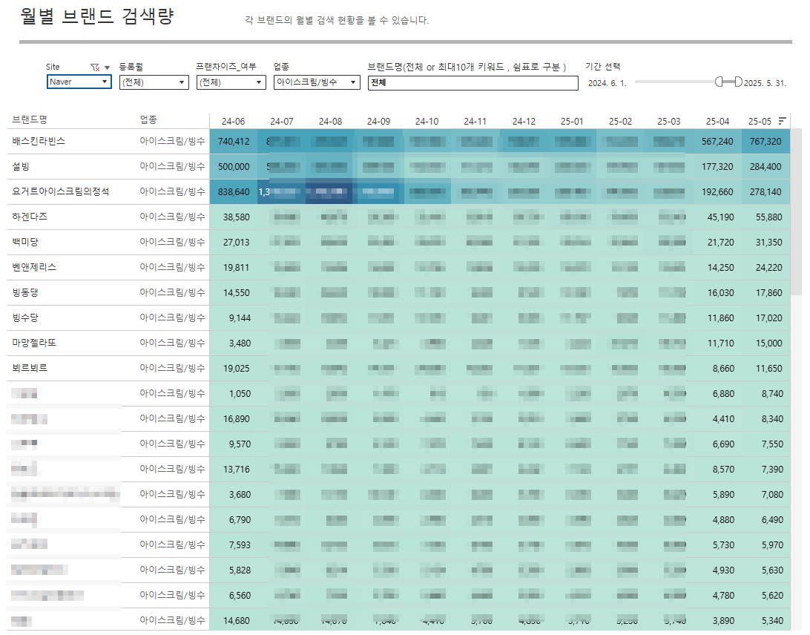Click the 177,320 cell for 설빙
The image size is (810, 635).
tap(717, 166)
